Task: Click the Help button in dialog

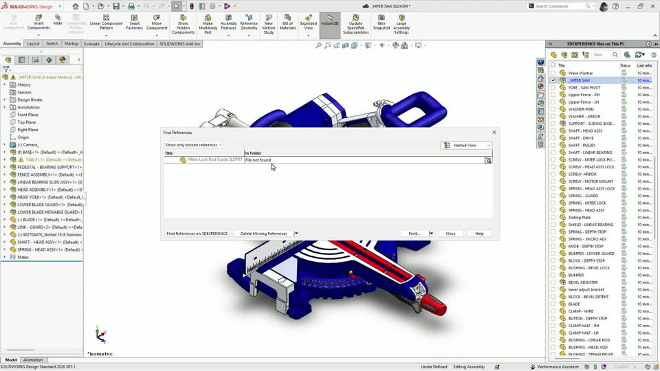Action: [x=479, y=234]
